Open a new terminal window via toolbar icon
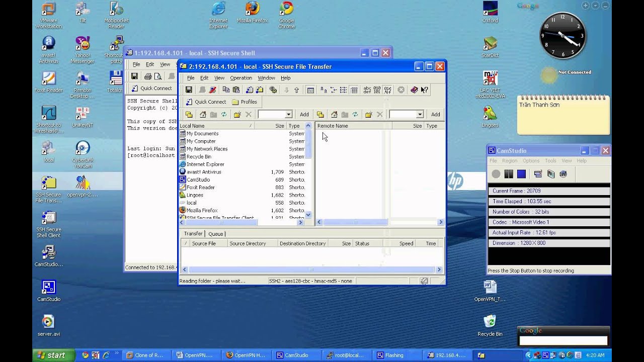This screenshot has width=644, height=362. pyautogui.click(x=250, y=90)
